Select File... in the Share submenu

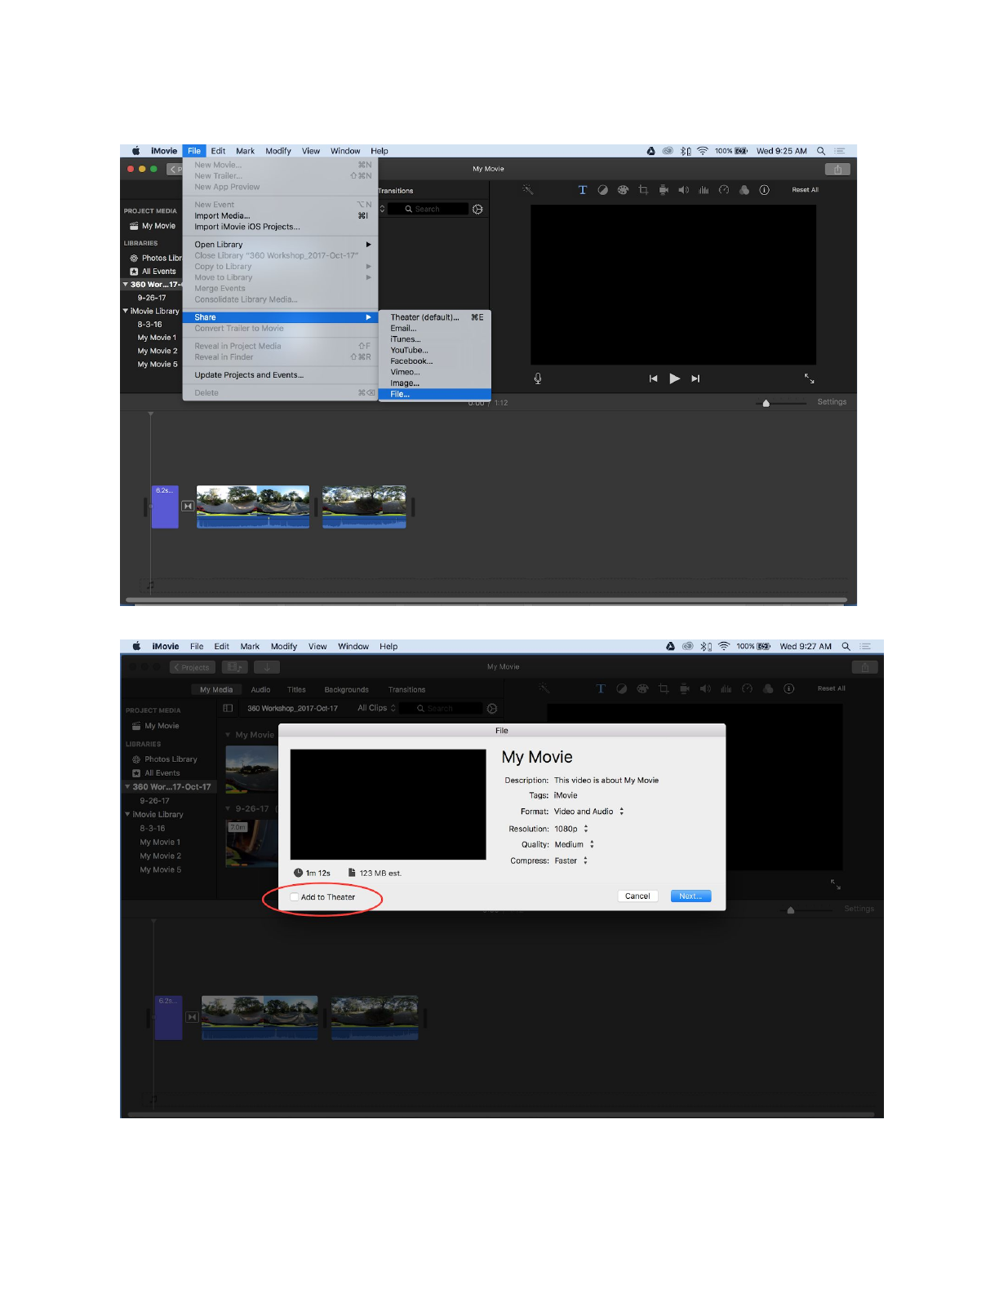435,394
